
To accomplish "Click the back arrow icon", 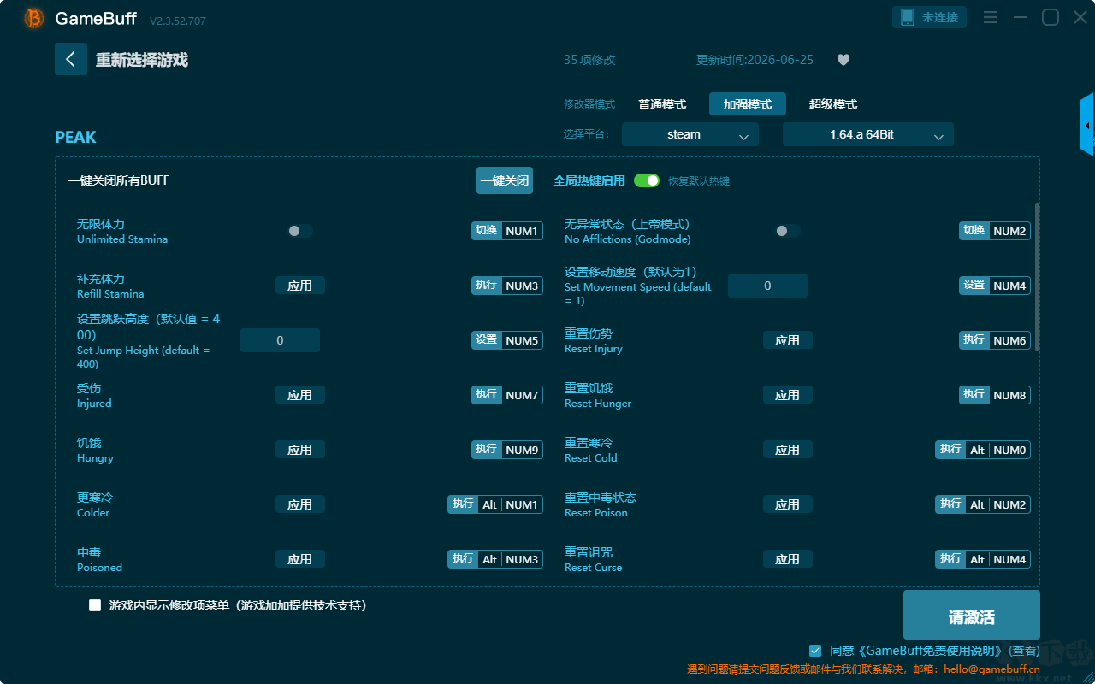I will 71,59.
